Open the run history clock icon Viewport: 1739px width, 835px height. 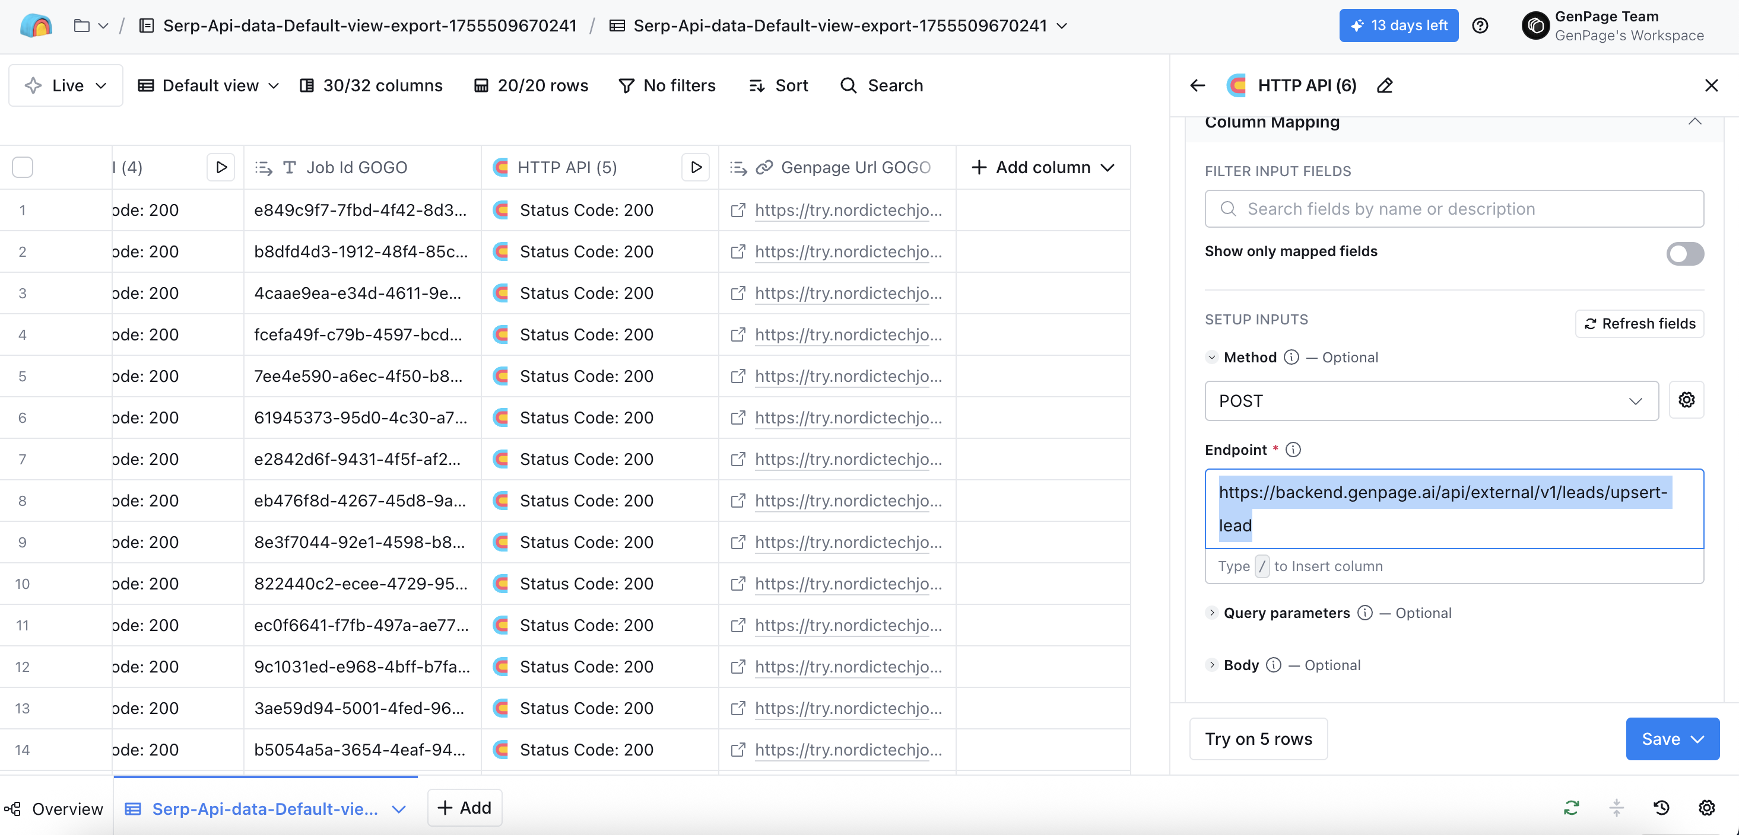click(x=1661, y=807)
